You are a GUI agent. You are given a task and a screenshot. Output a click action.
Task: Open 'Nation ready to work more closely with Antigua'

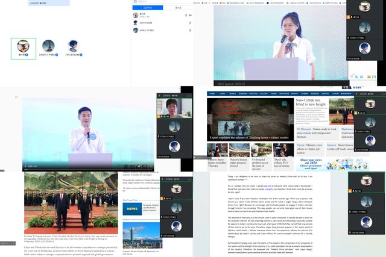click(317, 133)
